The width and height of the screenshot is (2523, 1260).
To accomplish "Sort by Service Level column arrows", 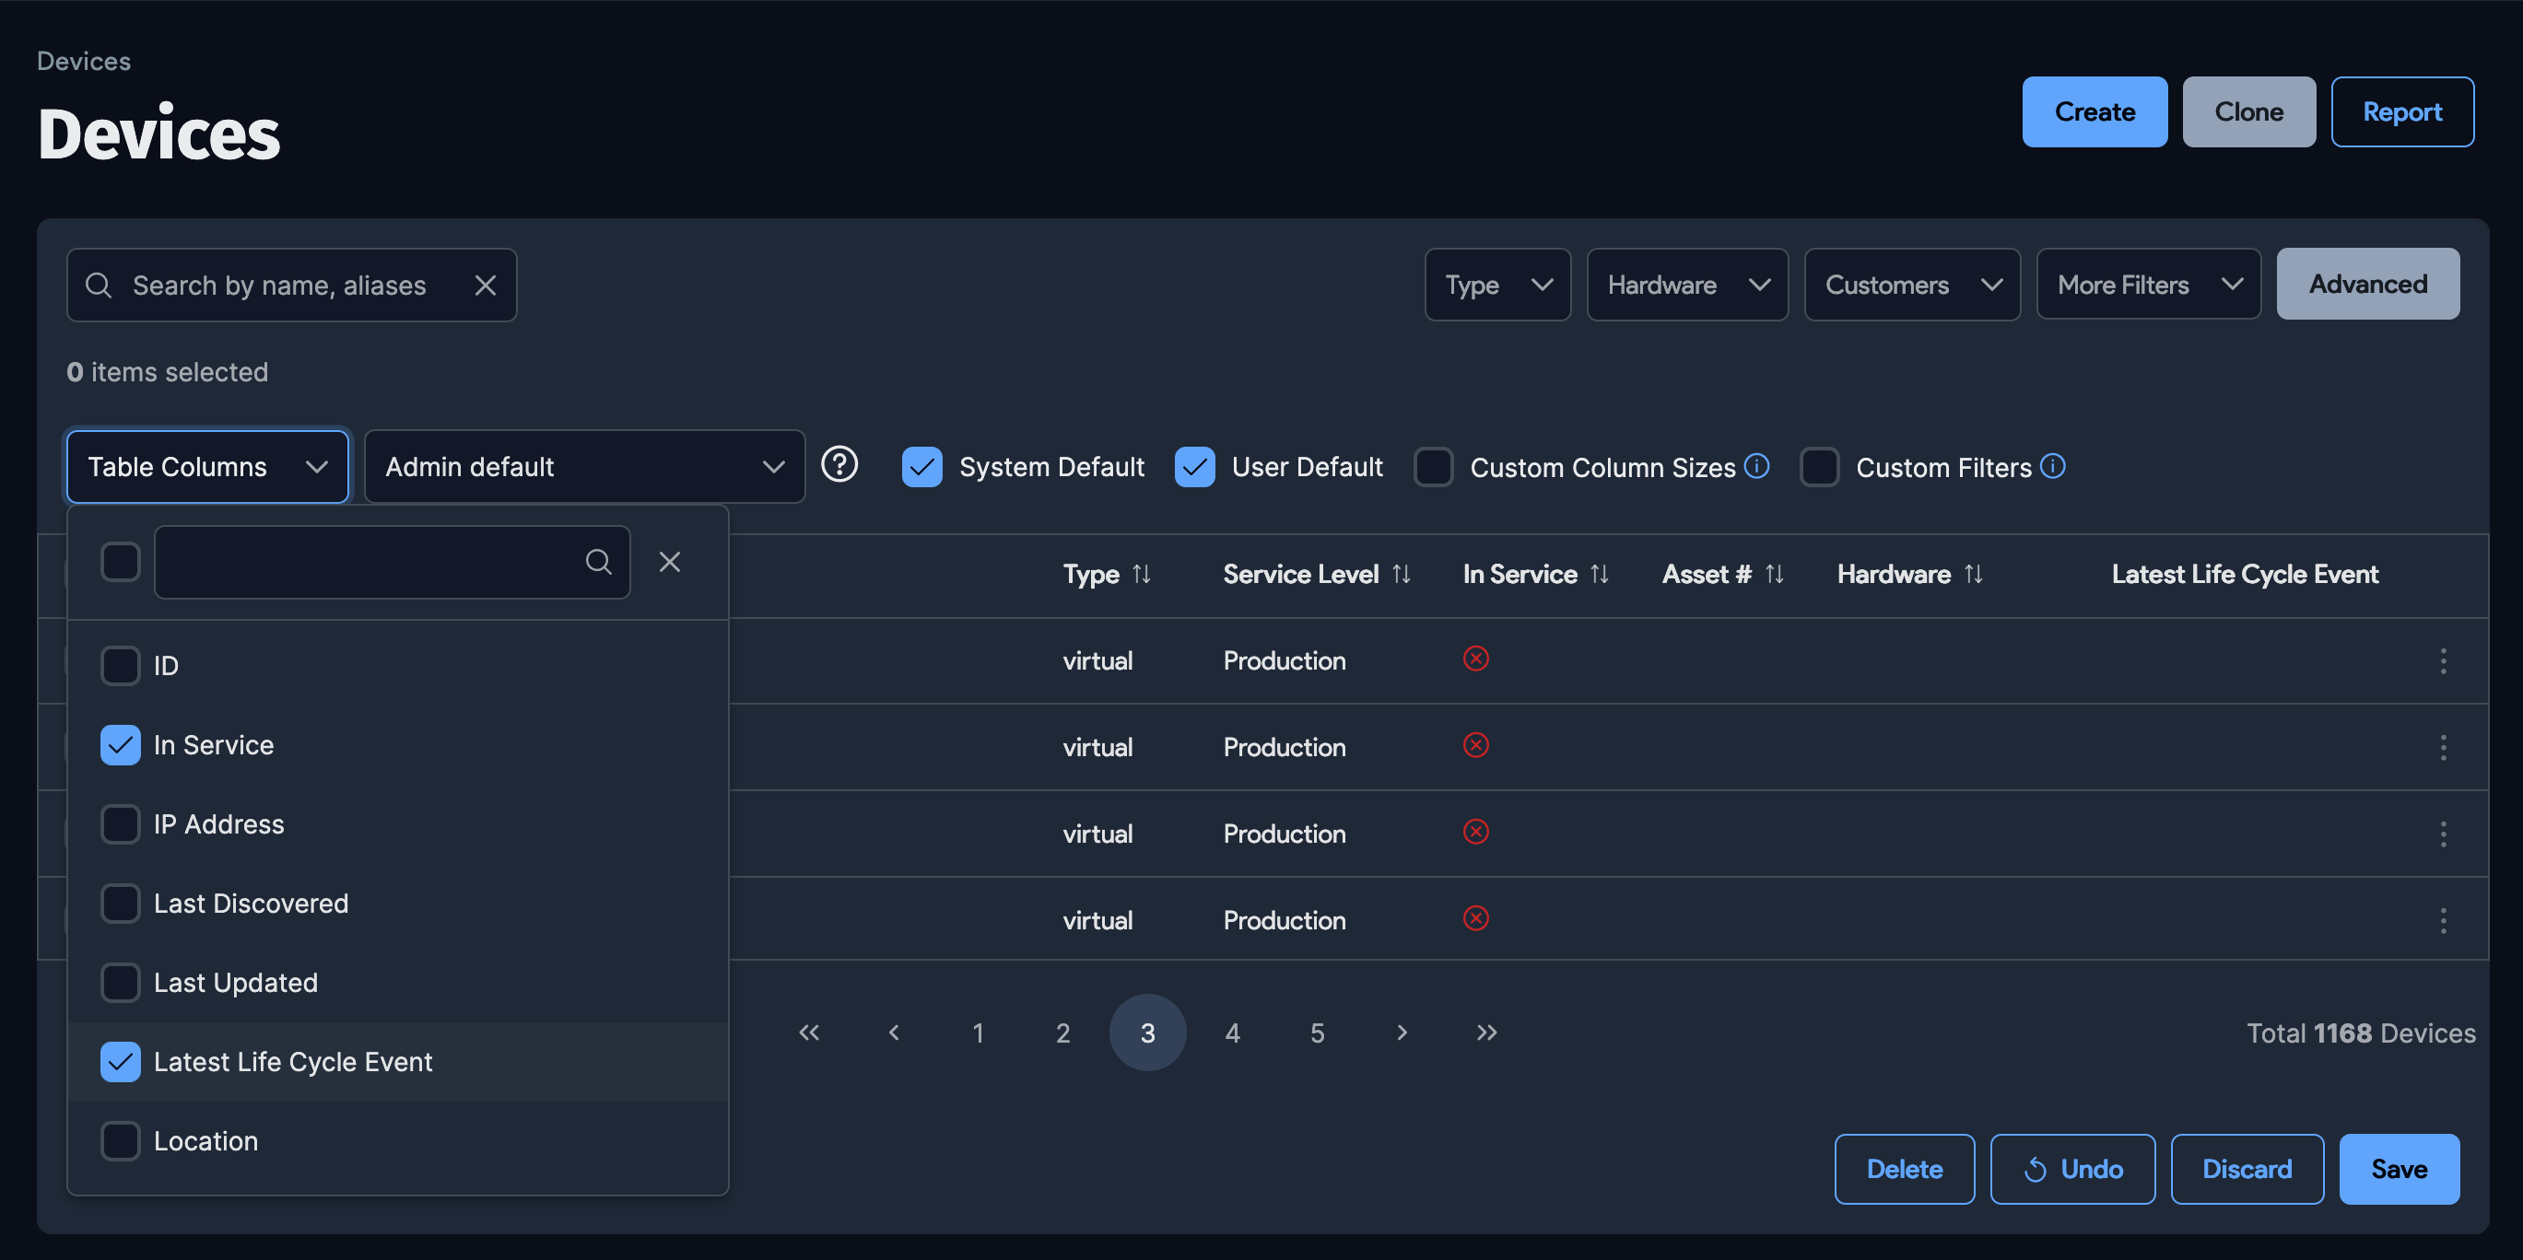I will 1402,575.
